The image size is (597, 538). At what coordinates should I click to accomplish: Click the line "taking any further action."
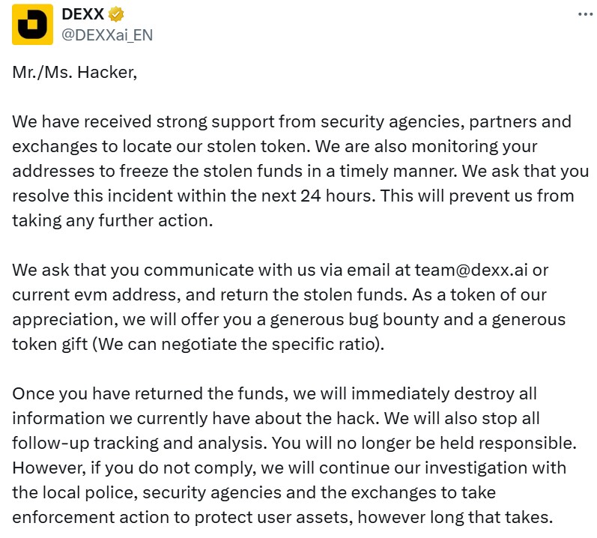[112, 220]
